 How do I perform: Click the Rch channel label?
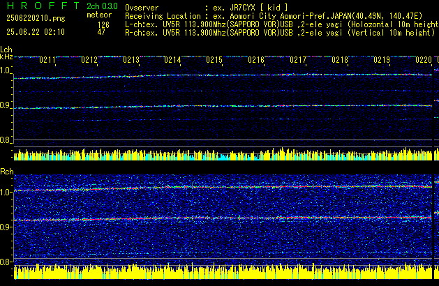click(7, 172)
